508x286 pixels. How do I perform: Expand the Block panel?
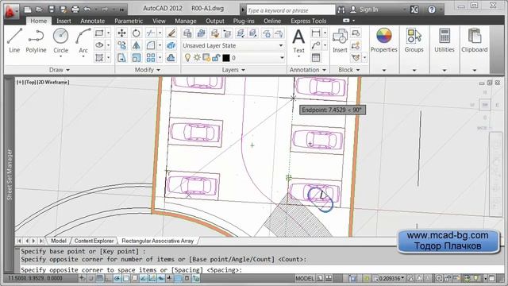[x=349, y=70]
